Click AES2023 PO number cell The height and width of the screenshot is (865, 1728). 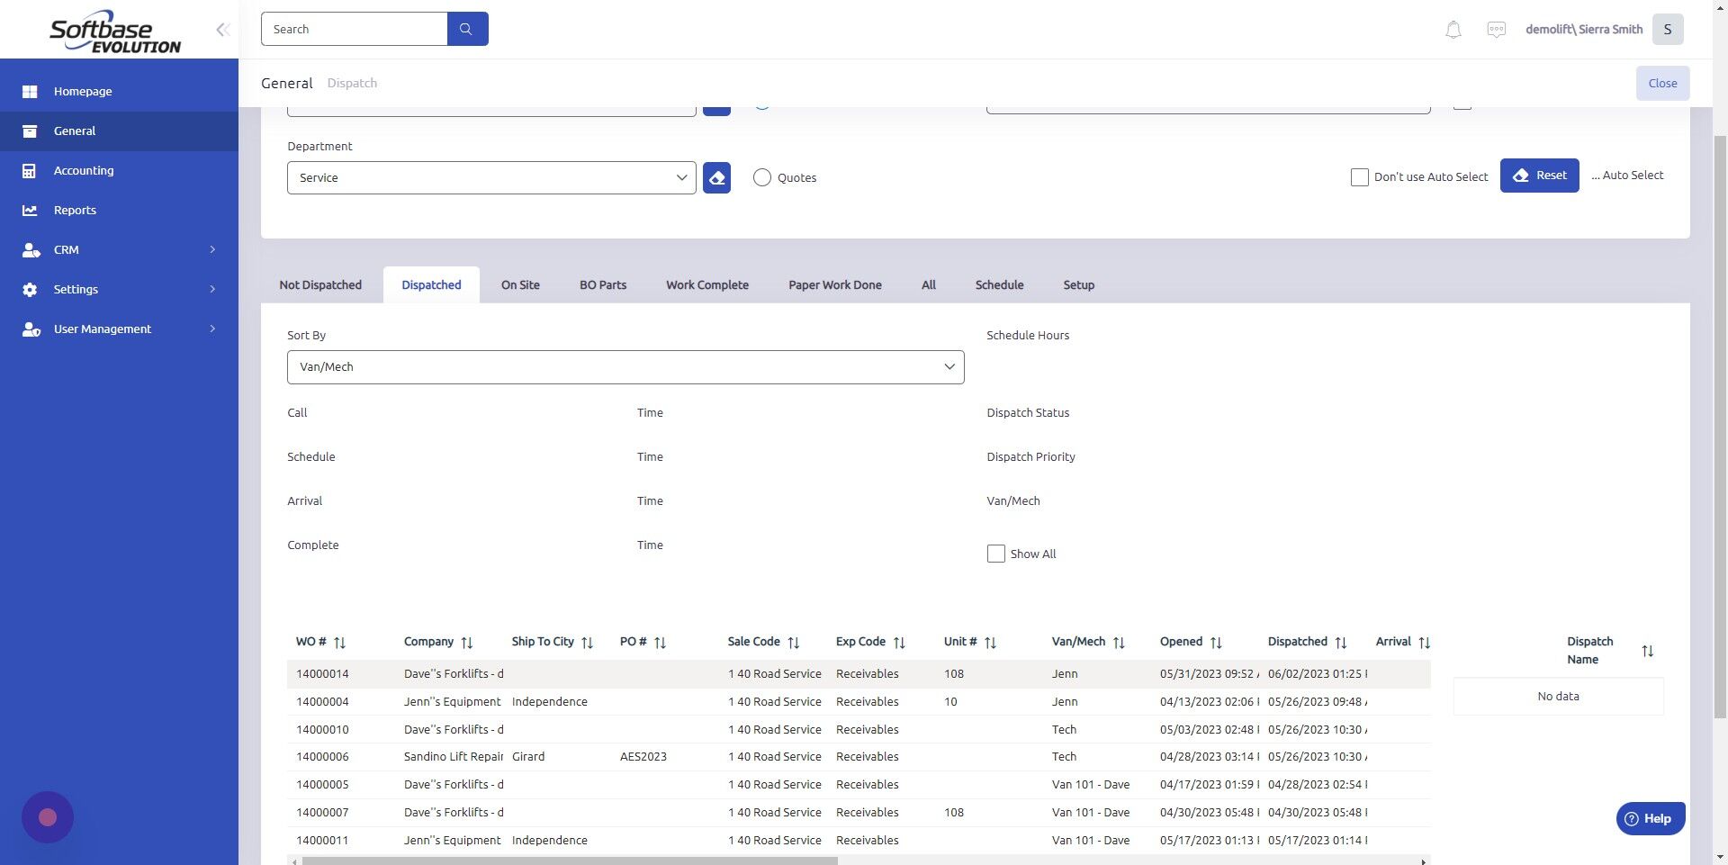coord(643,757)
